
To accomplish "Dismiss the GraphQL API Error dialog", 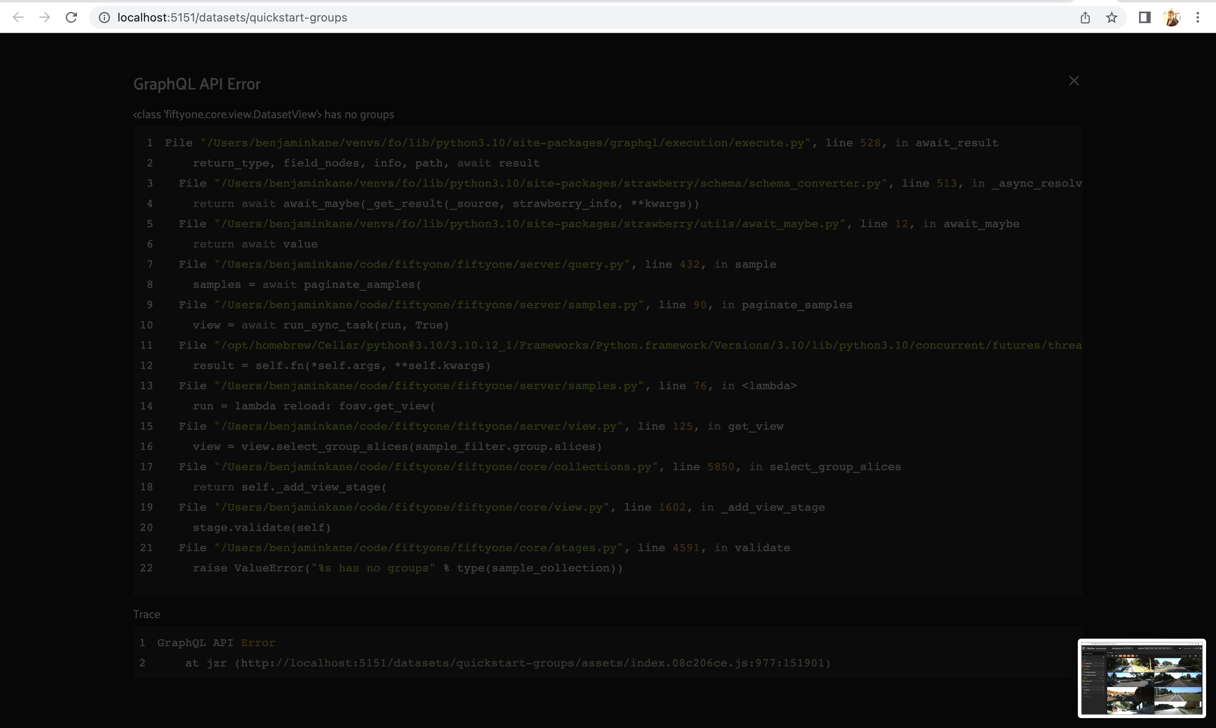I will (1074, 81).
